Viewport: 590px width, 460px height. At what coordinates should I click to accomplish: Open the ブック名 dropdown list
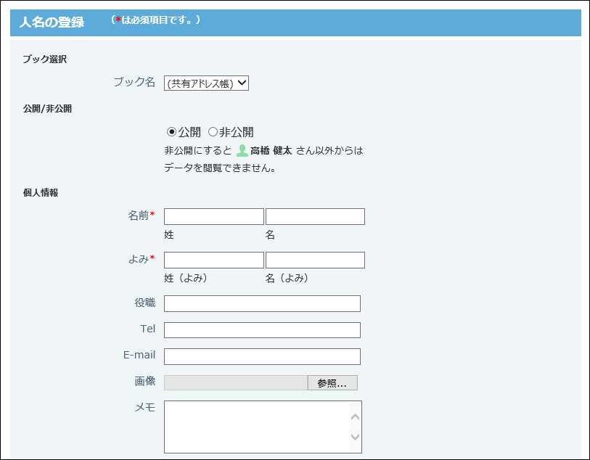pos(206,83)
